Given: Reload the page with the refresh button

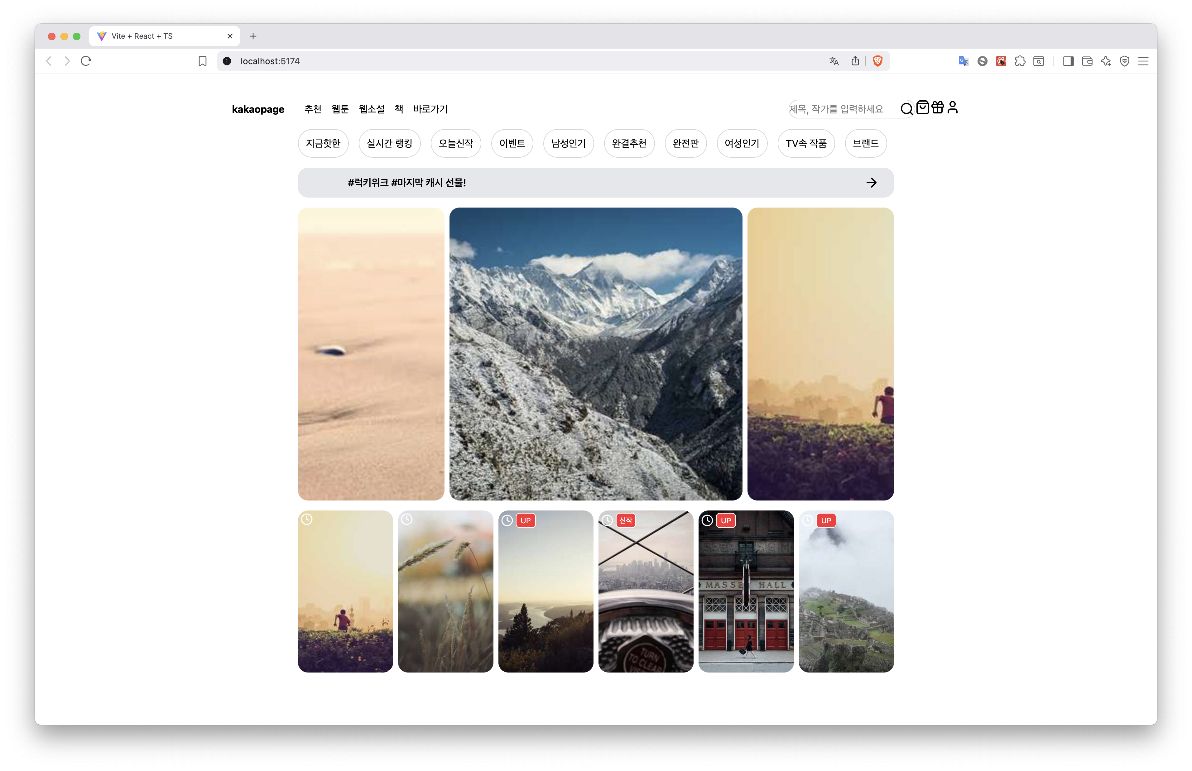Looking at the screenshot, I should tap(86, 61).
